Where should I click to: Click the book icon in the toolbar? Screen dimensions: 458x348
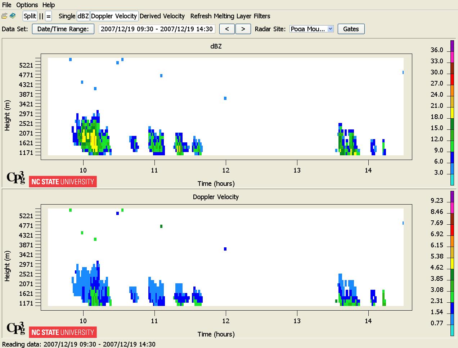(13, 16)
